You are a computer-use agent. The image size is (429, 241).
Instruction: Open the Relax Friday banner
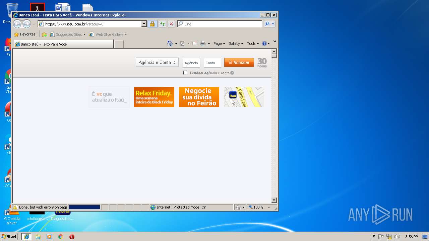tap(154, 97)
